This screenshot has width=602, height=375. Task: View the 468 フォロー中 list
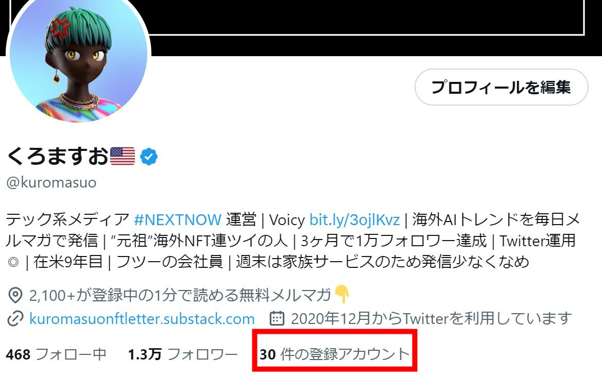pyautogui.click(x=56, y=354)
